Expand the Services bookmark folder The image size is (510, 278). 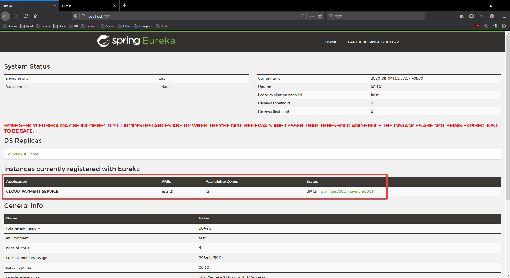click(x=89, y=26)
